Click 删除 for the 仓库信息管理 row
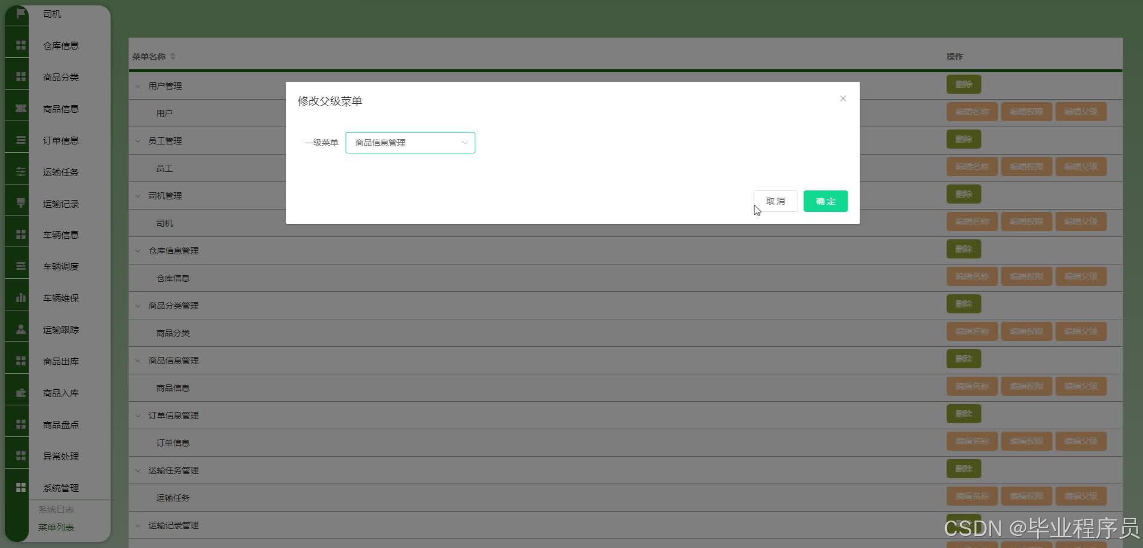This screenshot has width=1143, height=548. pos(964,249)
